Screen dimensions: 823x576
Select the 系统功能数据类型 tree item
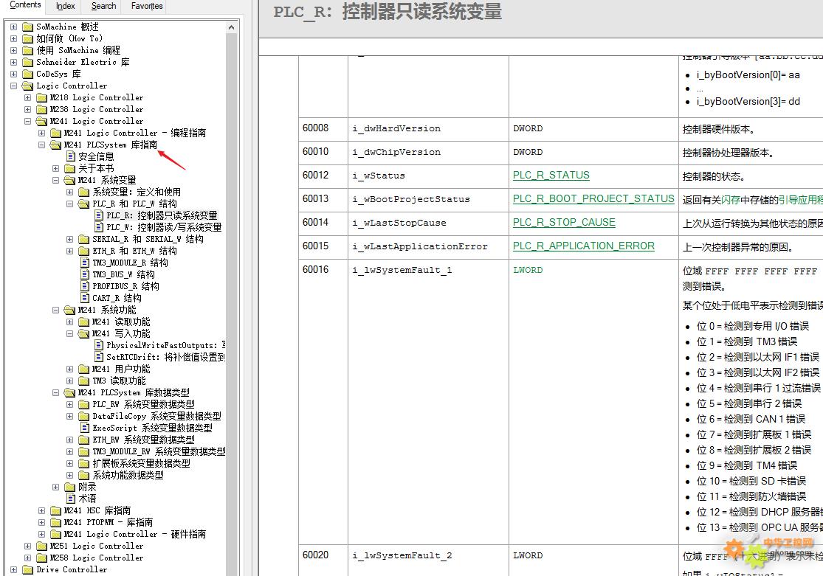[128, 475]
